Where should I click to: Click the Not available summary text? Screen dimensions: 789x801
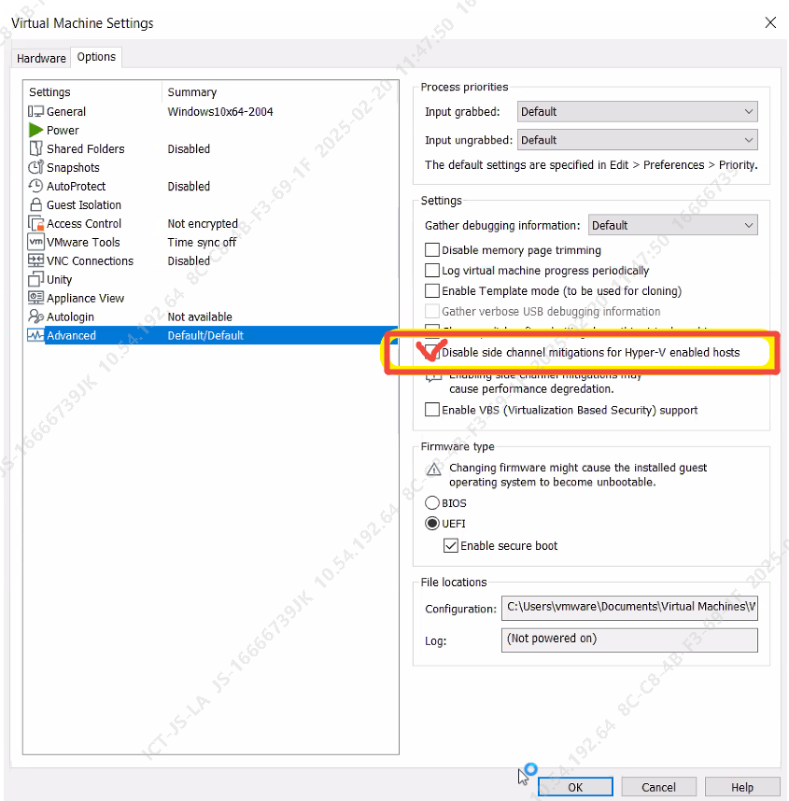[x=200, y=316]
